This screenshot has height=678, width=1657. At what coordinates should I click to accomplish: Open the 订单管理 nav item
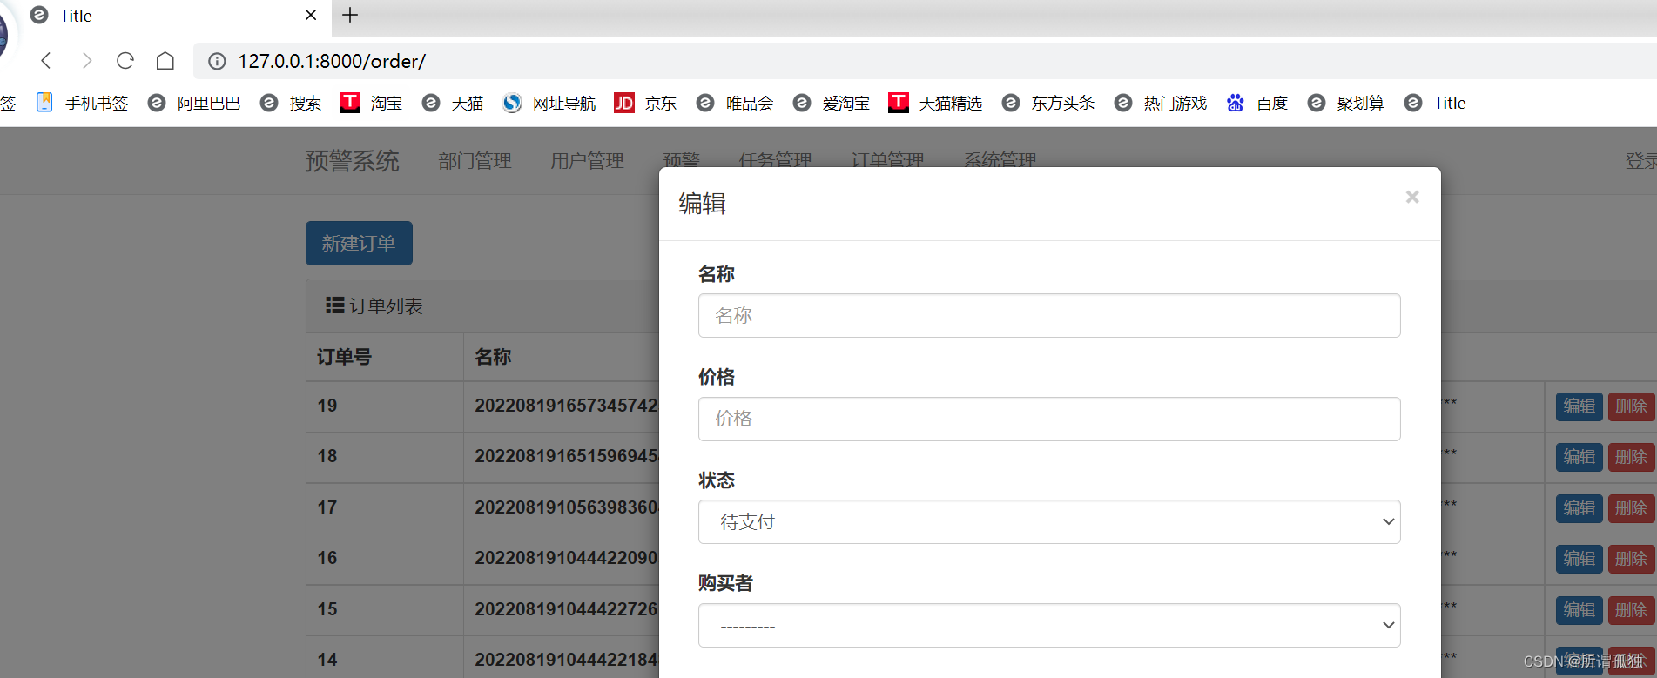887,159
